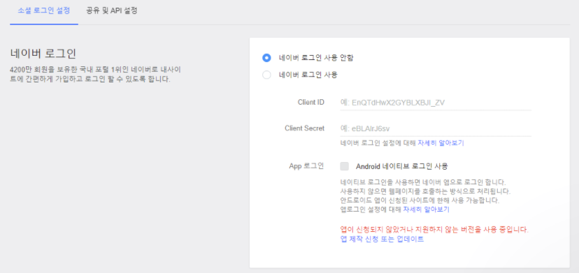Open 자세히 알아보기 link for 앱로그인 설정
The height and width of the screenshot is (273, 579).
426,210
